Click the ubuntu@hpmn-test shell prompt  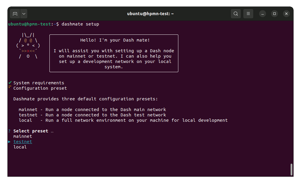click(x=33, y=24)
